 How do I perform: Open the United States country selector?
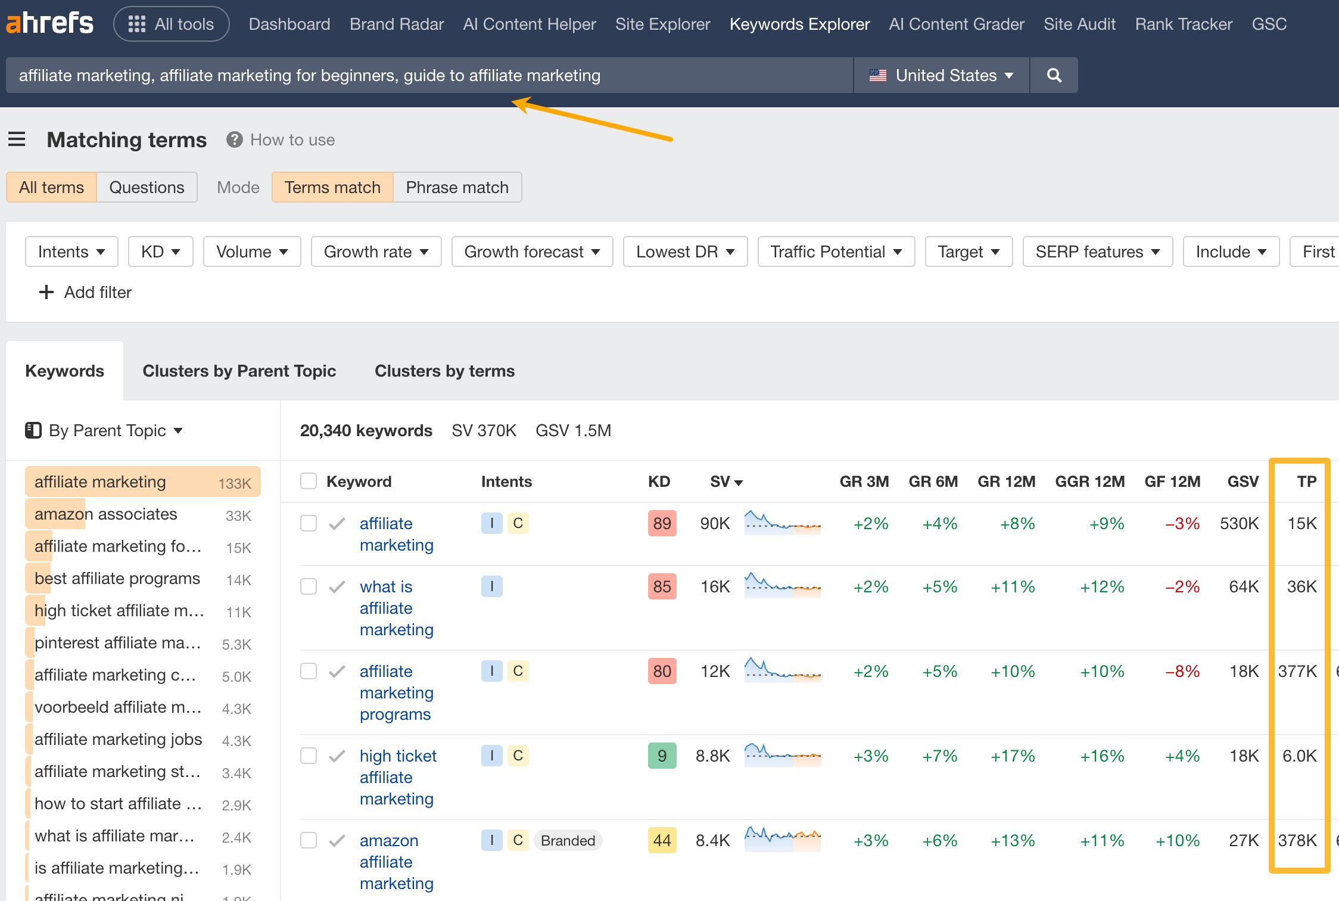941,75
